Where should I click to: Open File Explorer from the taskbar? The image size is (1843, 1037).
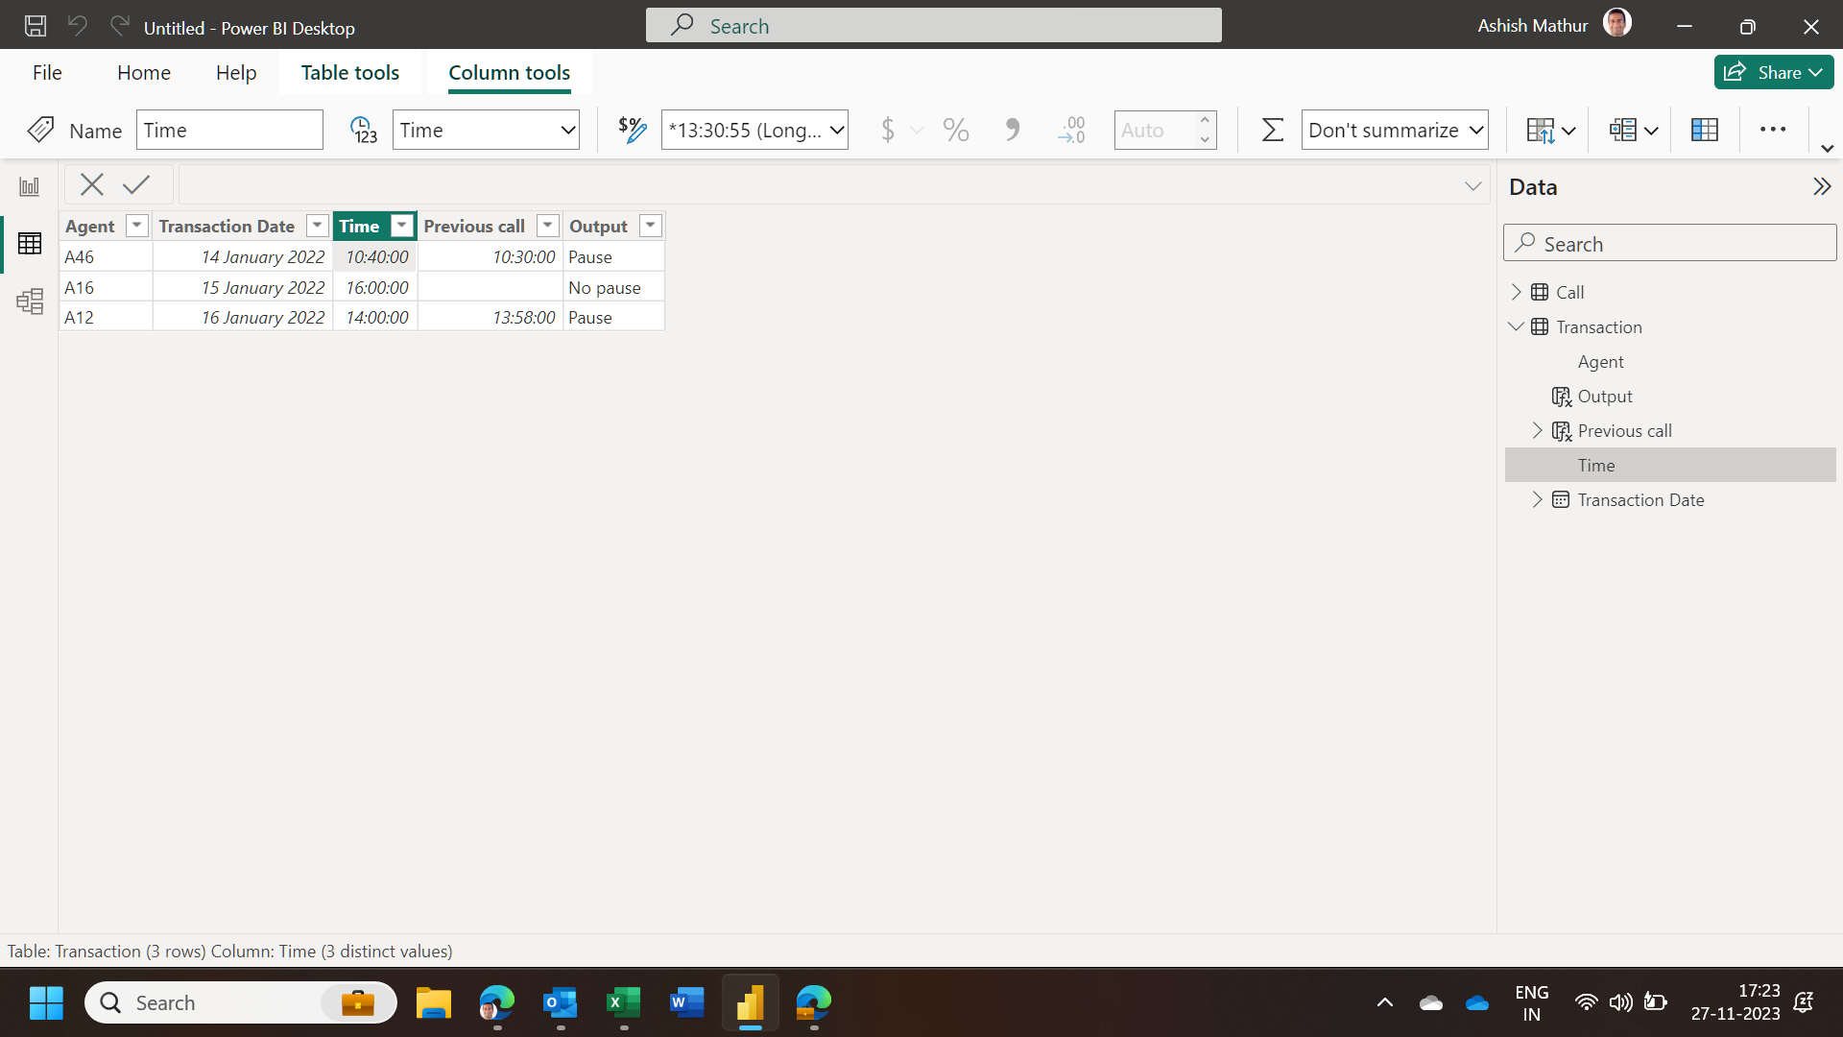click(434, 1003)
